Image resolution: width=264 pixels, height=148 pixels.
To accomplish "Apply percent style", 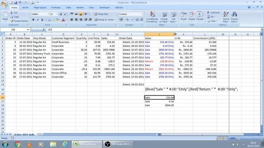I will (127, 20).
